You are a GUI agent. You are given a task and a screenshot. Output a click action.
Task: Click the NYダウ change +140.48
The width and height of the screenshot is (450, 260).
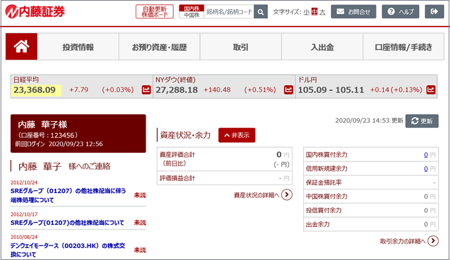[x=217, y=90]
